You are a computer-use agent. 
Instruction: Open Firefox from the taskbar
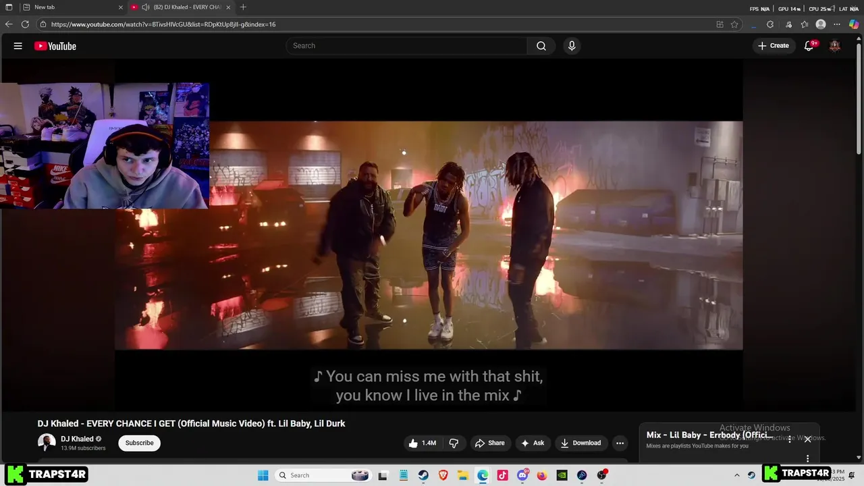click(x=542, y=475)
